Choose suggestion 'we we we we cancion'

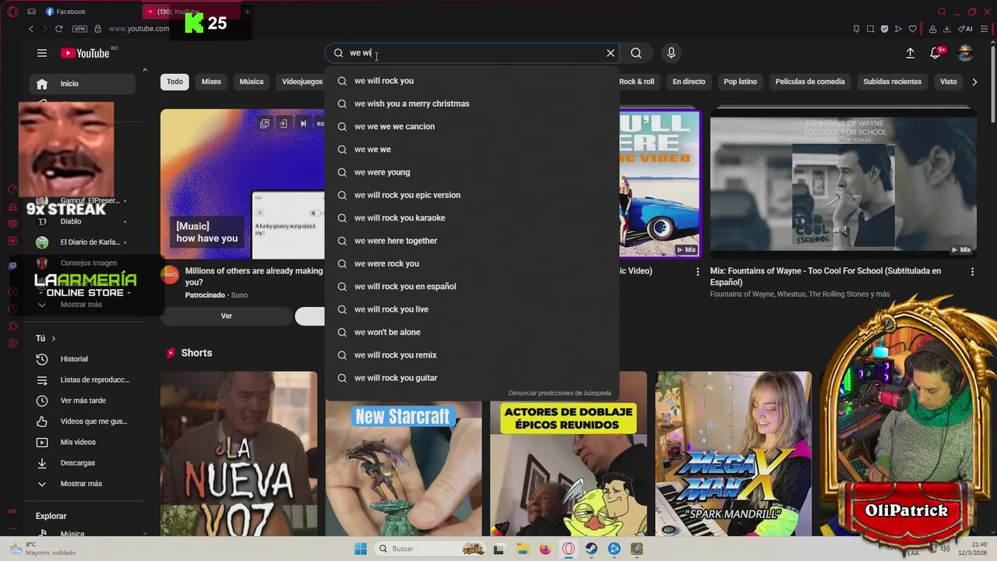click(x=472, y=126)
